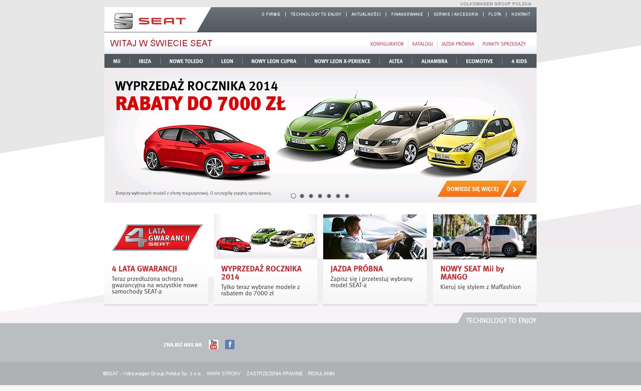Viewport: 641px width, 391px height.
Task: Click the orange arrow next to Dowiedz się więcej
Action: pos(515,189)
